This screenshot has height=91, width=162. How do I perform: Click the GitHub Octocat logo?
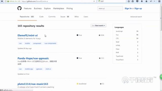(19, 8)
